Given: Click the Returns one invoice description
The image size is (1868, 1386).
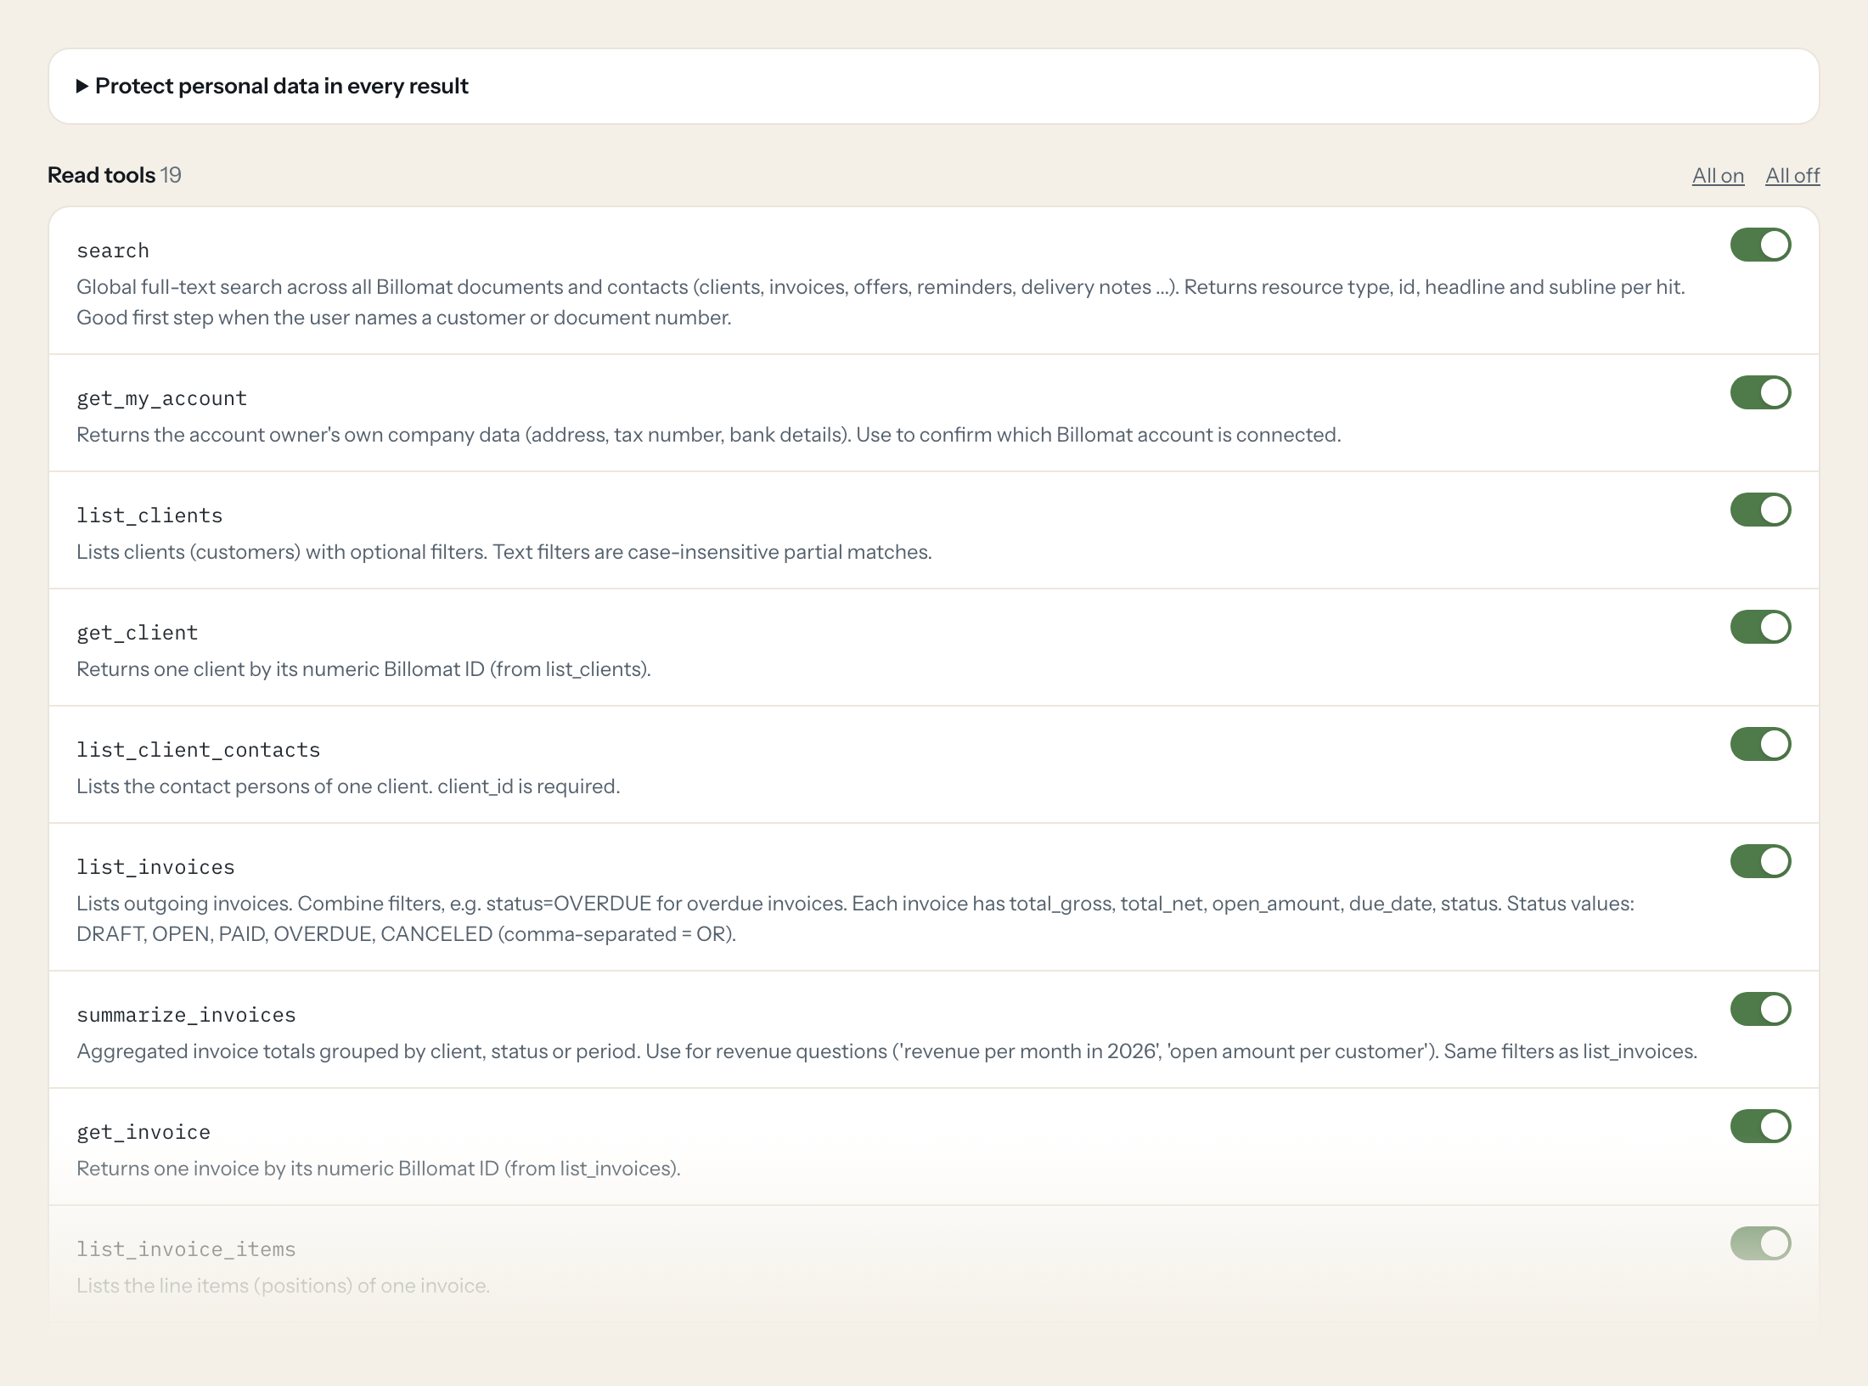Looking at the screenshot, I should pos(379,1169).
